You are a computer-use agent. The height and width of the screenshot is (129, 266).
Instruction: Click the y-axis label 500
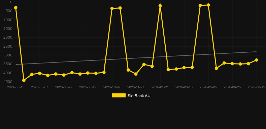[9, 11]
